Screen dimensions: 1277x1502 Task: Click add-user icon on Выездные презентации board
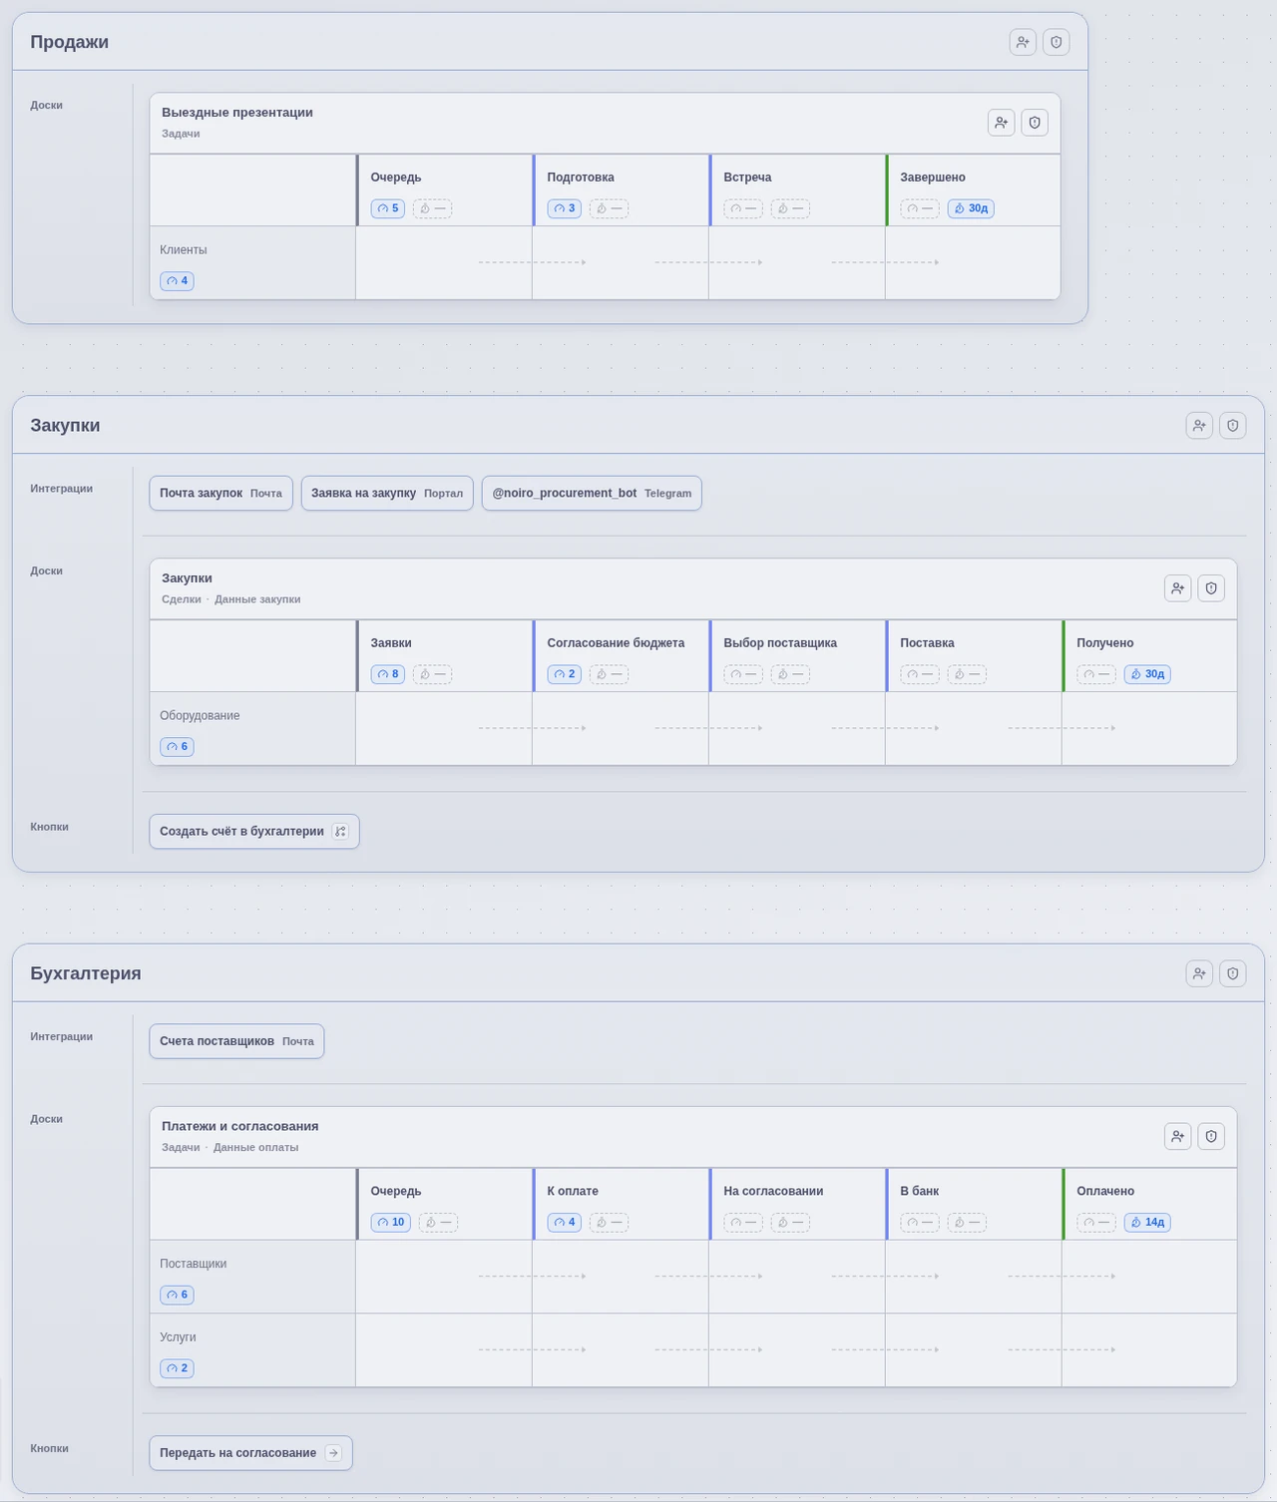click(1001, 123)
